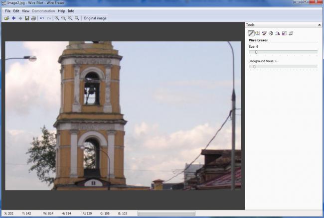Choose the portrait picture tool beside Wire Eraser
The height and width of the screenshot is (218, 324).
[258, 33]
